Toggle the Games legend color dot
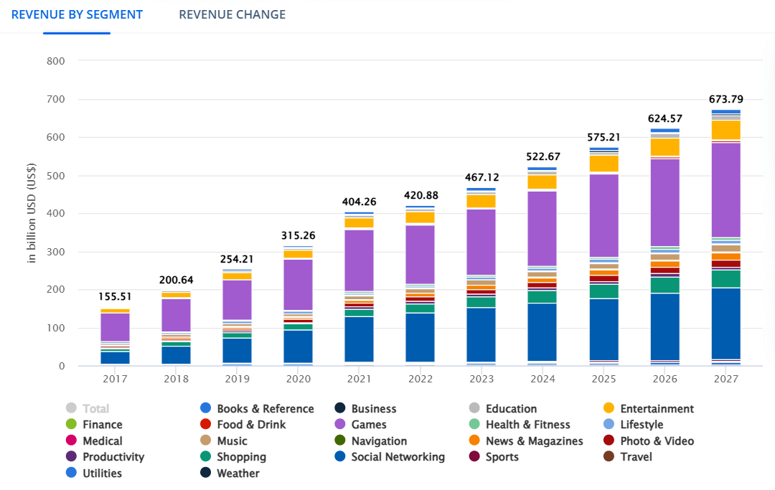This screenshot has height=490, width=775. coord(339,425)
